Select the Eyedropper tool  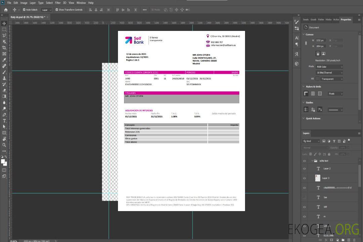click(4, 60)
